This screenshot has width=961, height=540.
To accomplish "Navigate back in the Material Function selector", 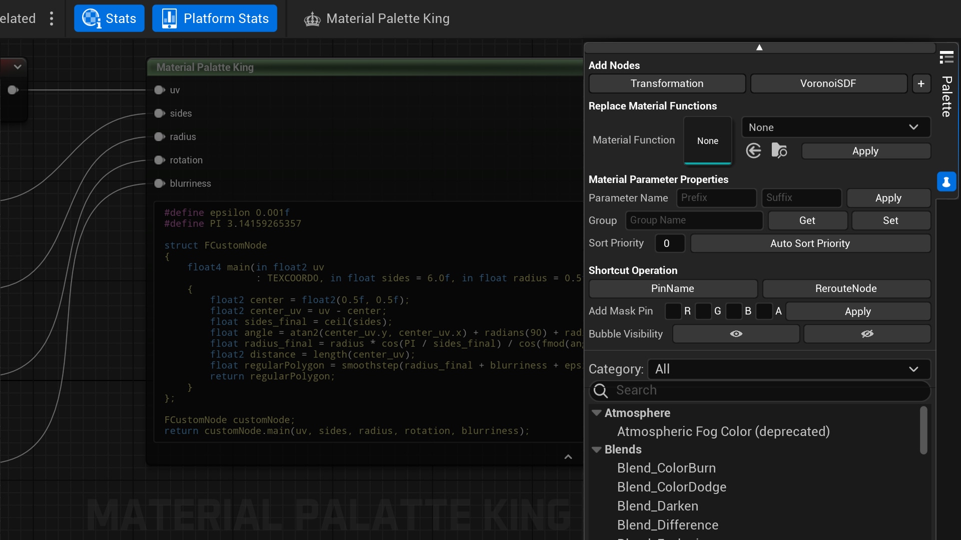I will pos(753,150).
